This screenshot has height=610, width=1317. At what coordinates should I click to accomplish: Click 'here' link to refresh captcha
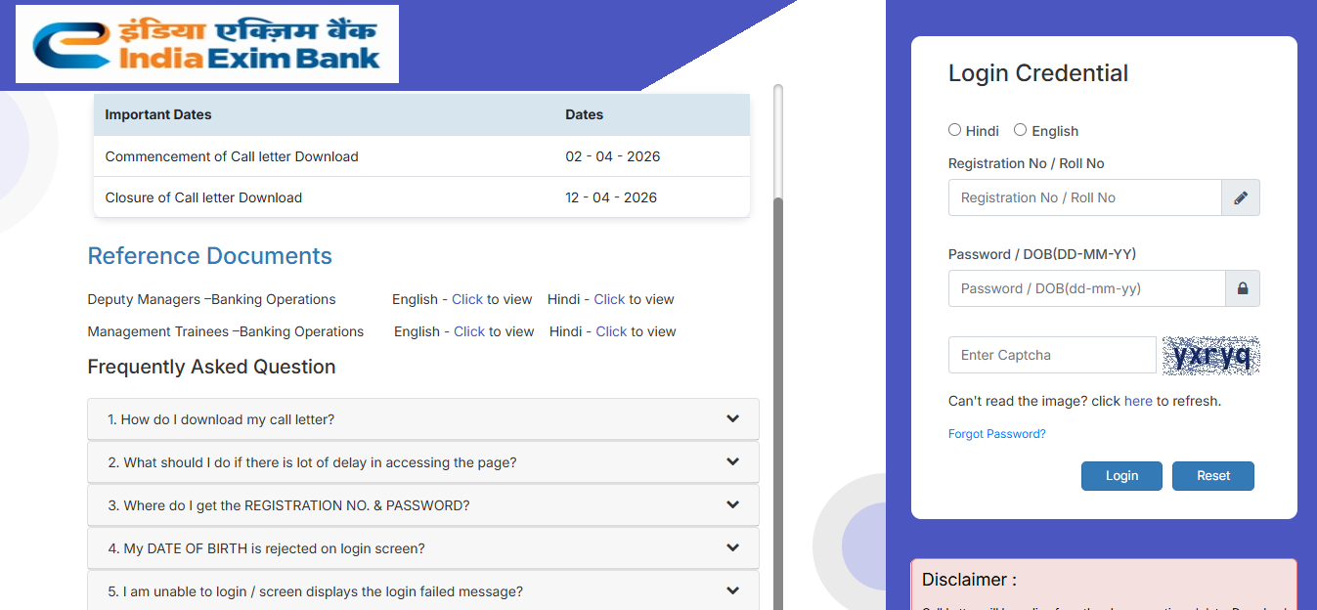click(1138, 401)
